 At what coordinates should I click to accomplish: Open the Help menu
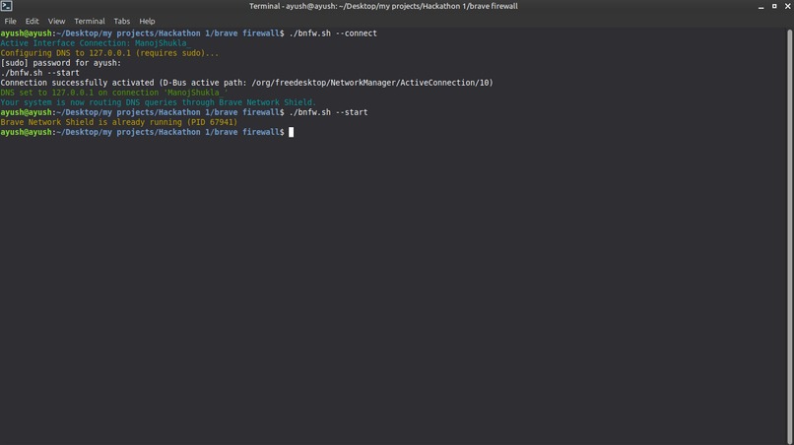(147, 22)
